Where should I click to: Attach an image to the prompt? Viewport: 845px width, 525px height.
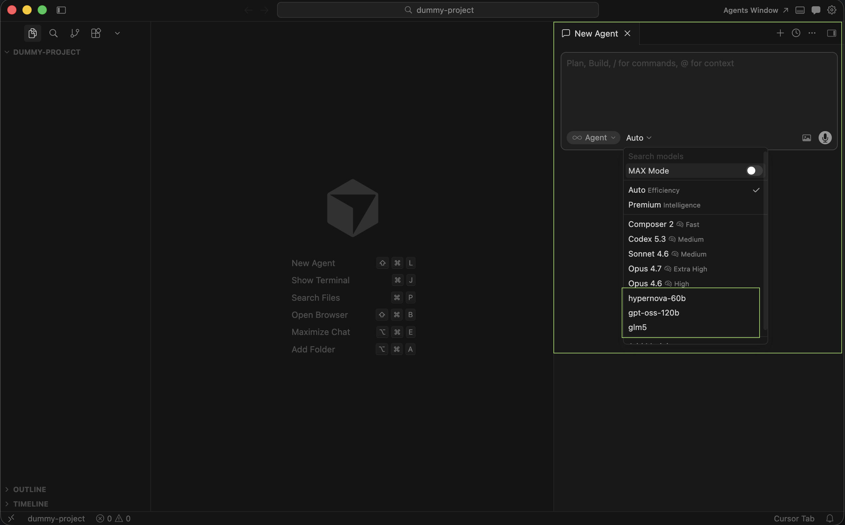point(806,138)
